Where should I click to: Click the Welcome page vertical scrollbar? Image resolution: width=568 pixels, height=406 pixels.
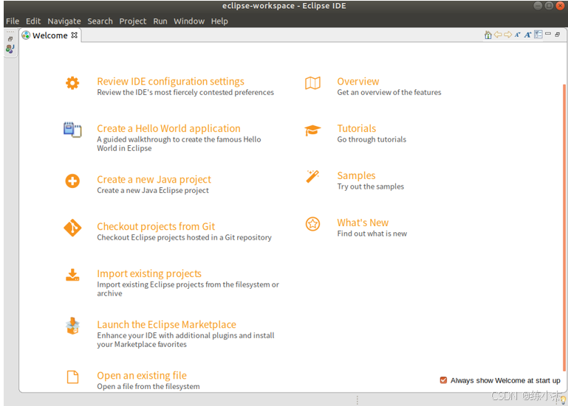coord(564,228)
